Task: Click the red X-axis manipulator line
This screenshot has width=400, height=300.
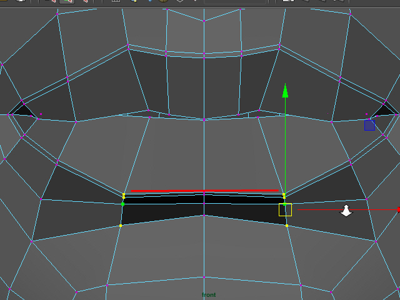Action: tap(349, 210)
